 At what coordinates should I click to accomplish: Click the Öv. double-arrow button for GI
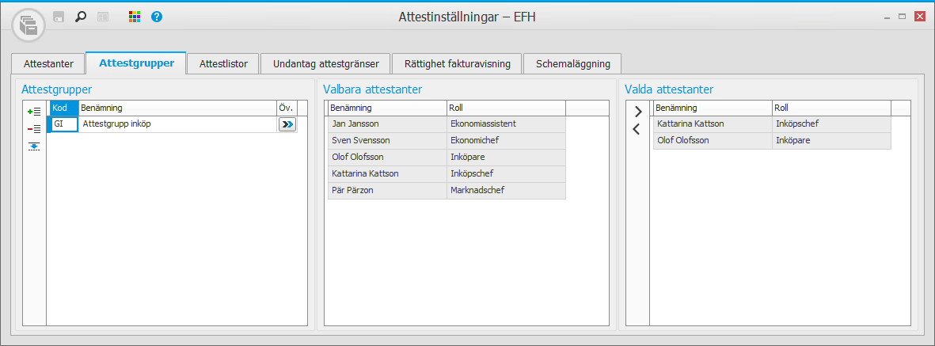coord(287,124)
